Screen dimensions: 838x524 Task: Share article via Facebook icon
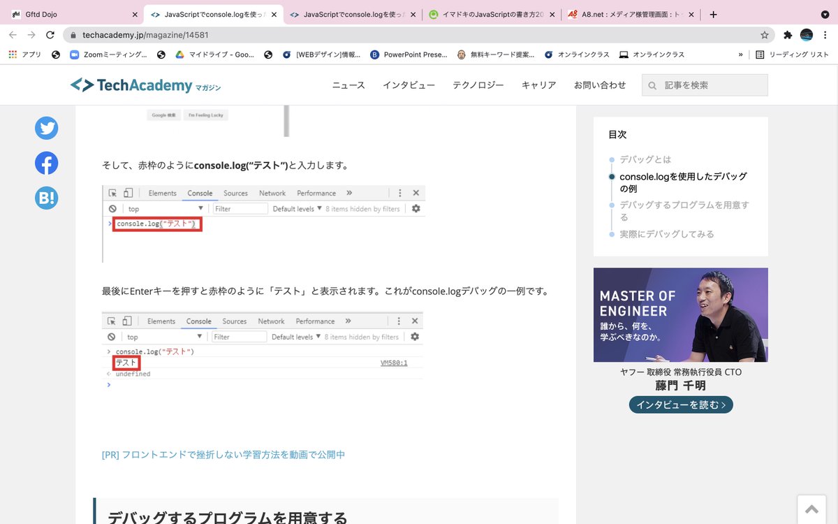point(47,163)
